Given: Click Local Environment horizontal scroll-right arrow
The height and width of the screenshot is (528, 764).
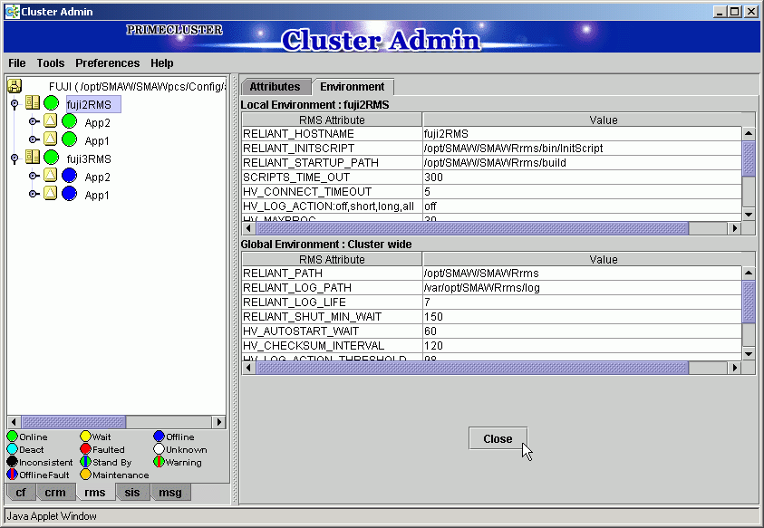Looking at the screenshot, I should 735,228.
